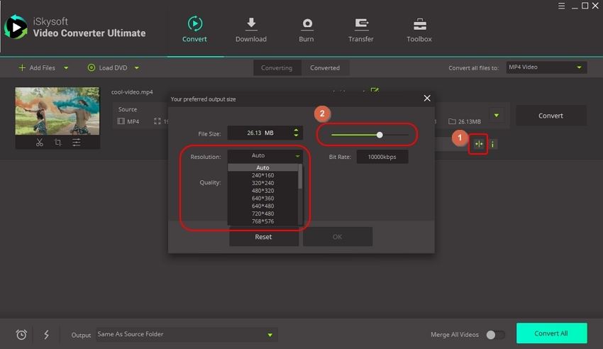This screenshot has height=349, width=603.
Task: Click the compress settings icon
Action: point(480,144)
